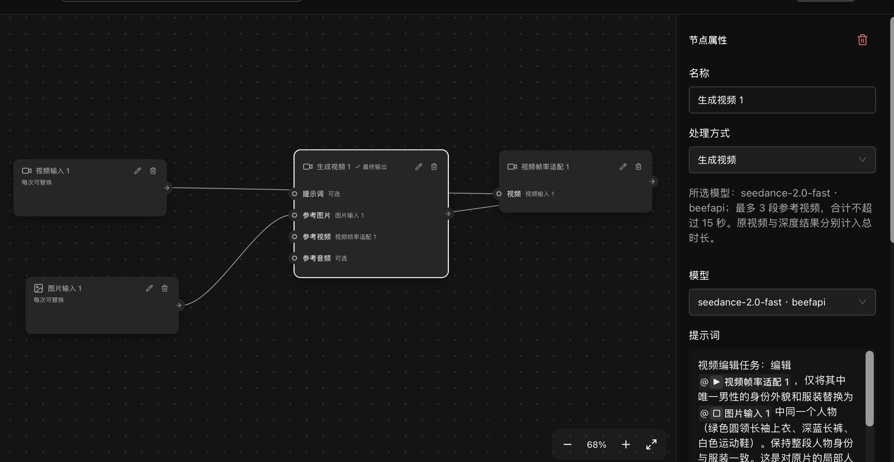Viewport: 894px width, 462px height.
Task: Edit the 图片输入 1 node with the pencil icon
Action: pos(149,288)
